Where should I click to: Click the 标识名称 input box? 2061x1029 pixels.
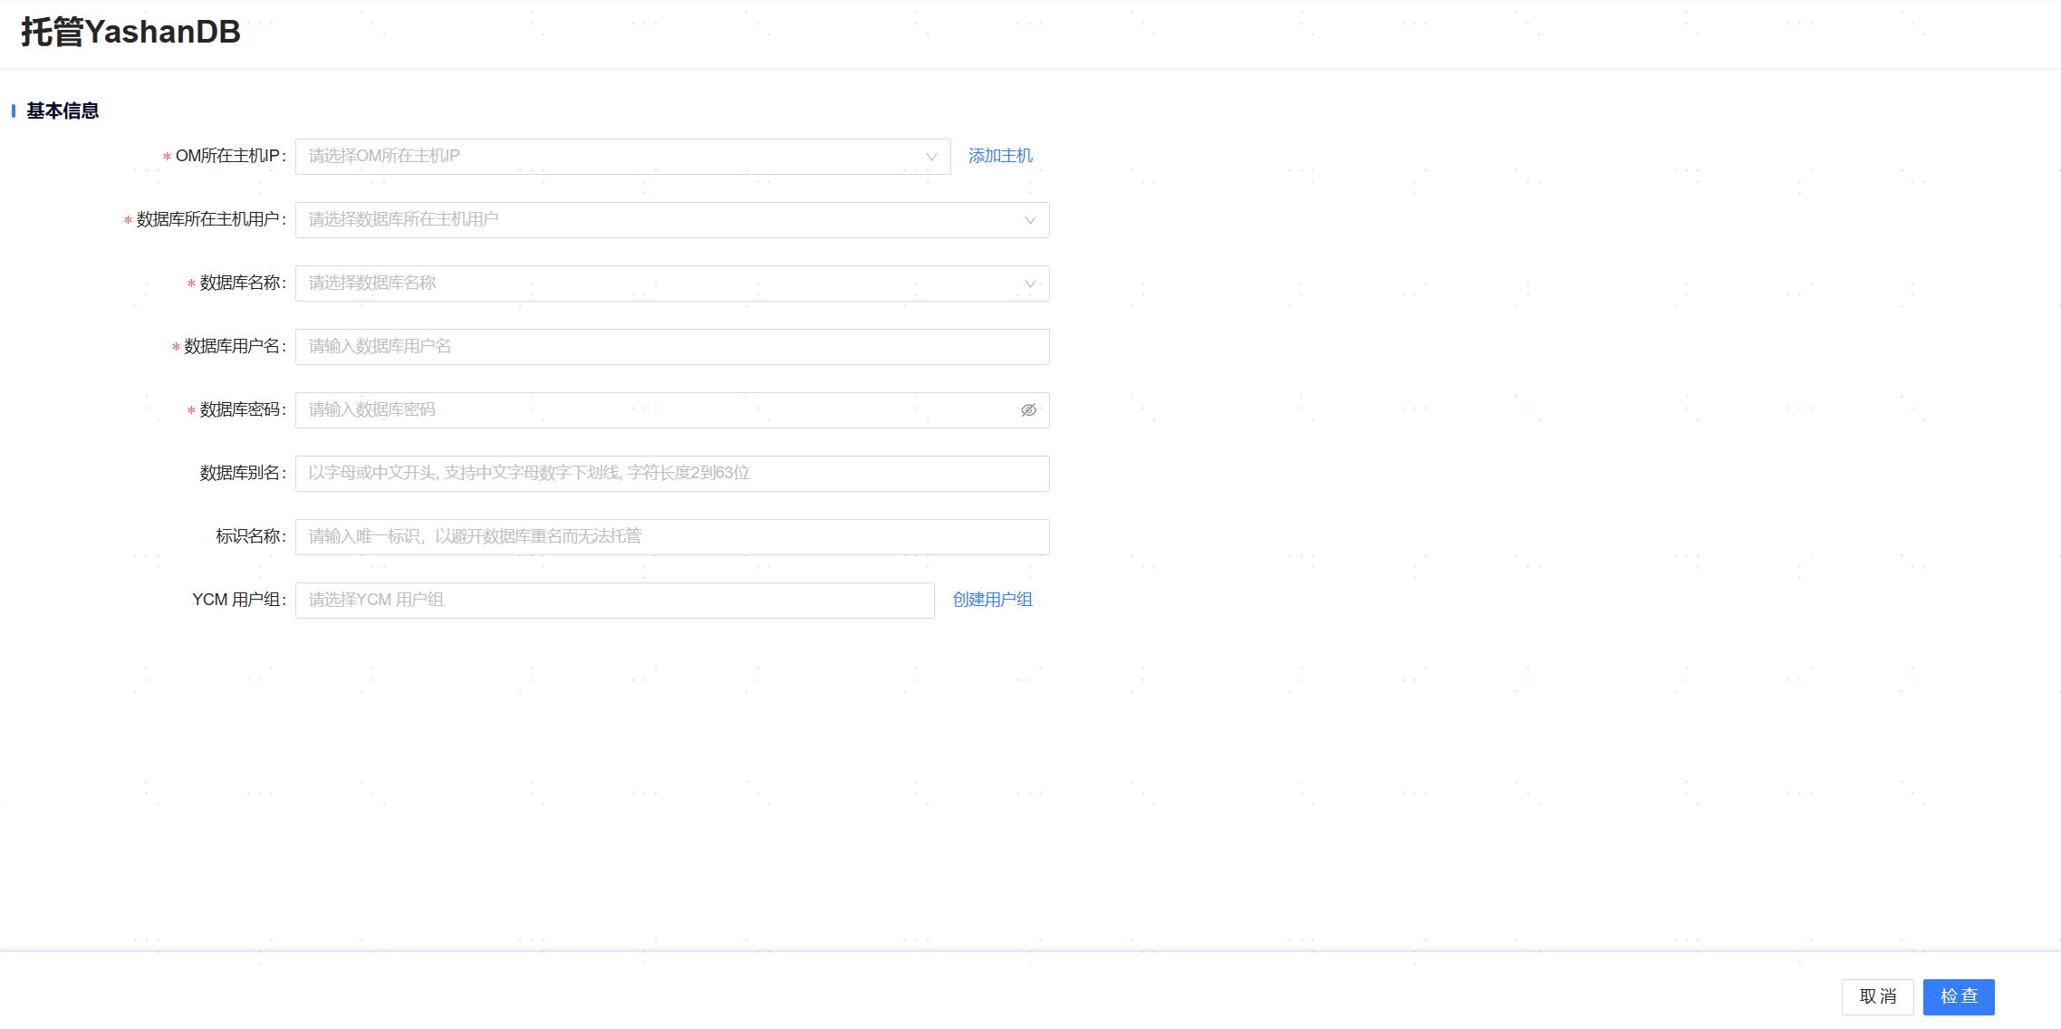tap(671, 537)
